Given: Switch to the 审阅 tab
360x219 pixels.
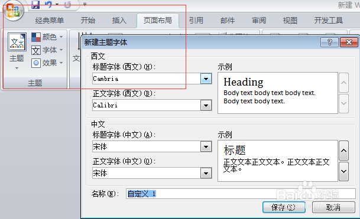Looking at the screenshot, I should point(259,21).
